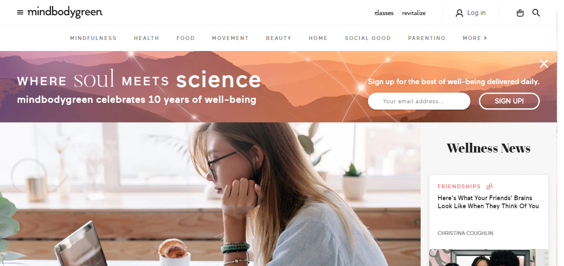This screenshot has width=564, height=266.
Task: Open the Health section
Action: coord(146,38)
